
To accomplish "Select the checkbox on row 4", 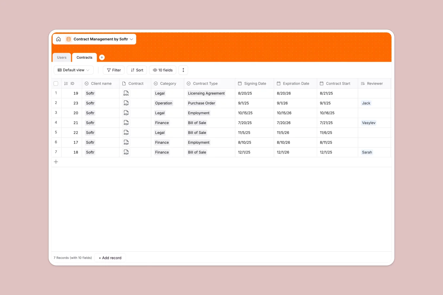I will point(56,123).
